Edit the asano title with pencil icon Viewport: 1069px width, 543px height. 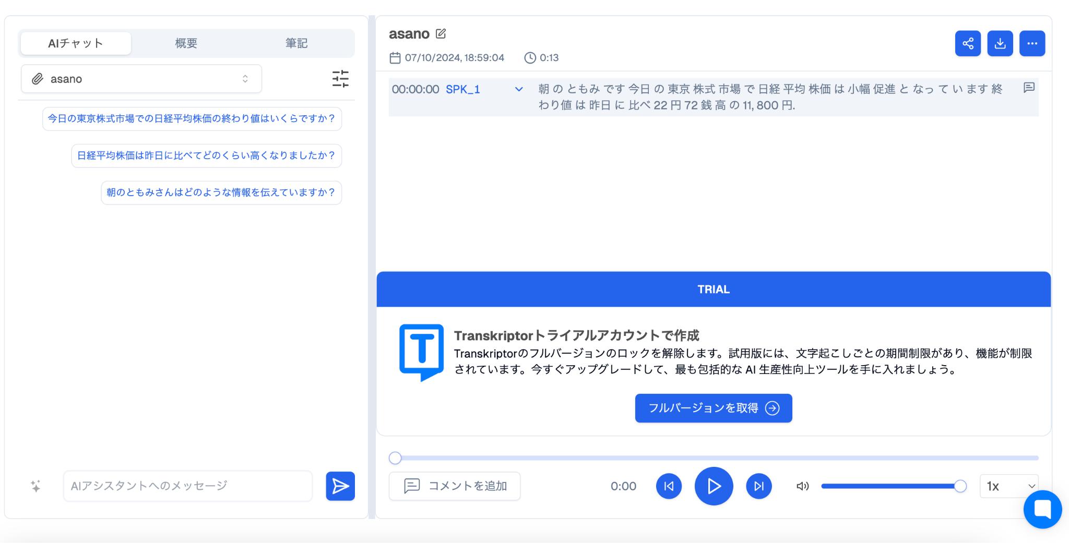point(441,34)
